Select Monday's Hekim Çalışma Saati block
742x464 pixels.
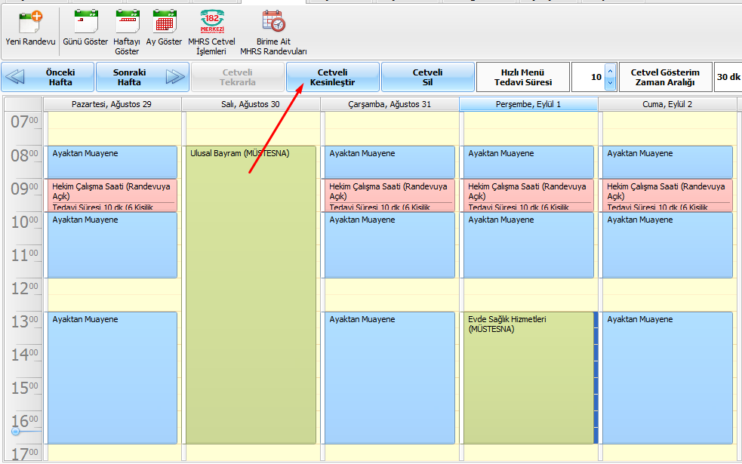(x=112, y=195)
